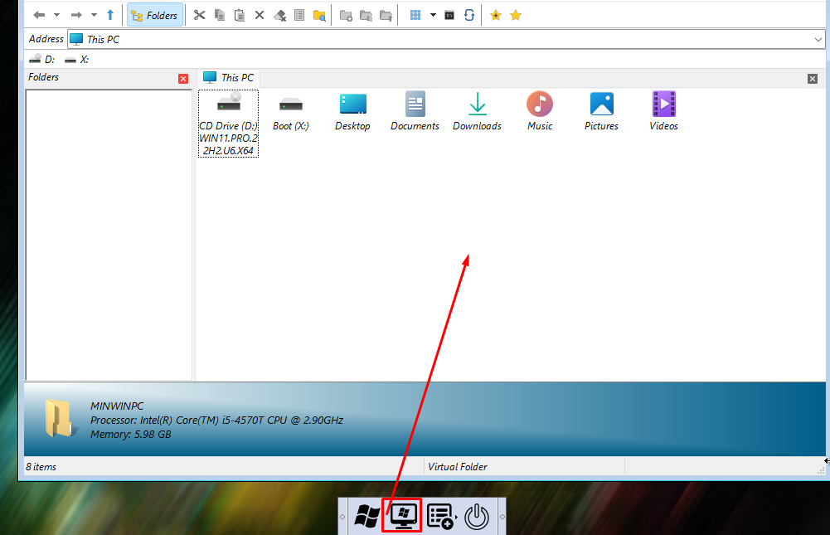Image resolution: width=830 pixels, height=535 pixels.
Task: Close the This PC tab with X
Action: tap(813, 79)
